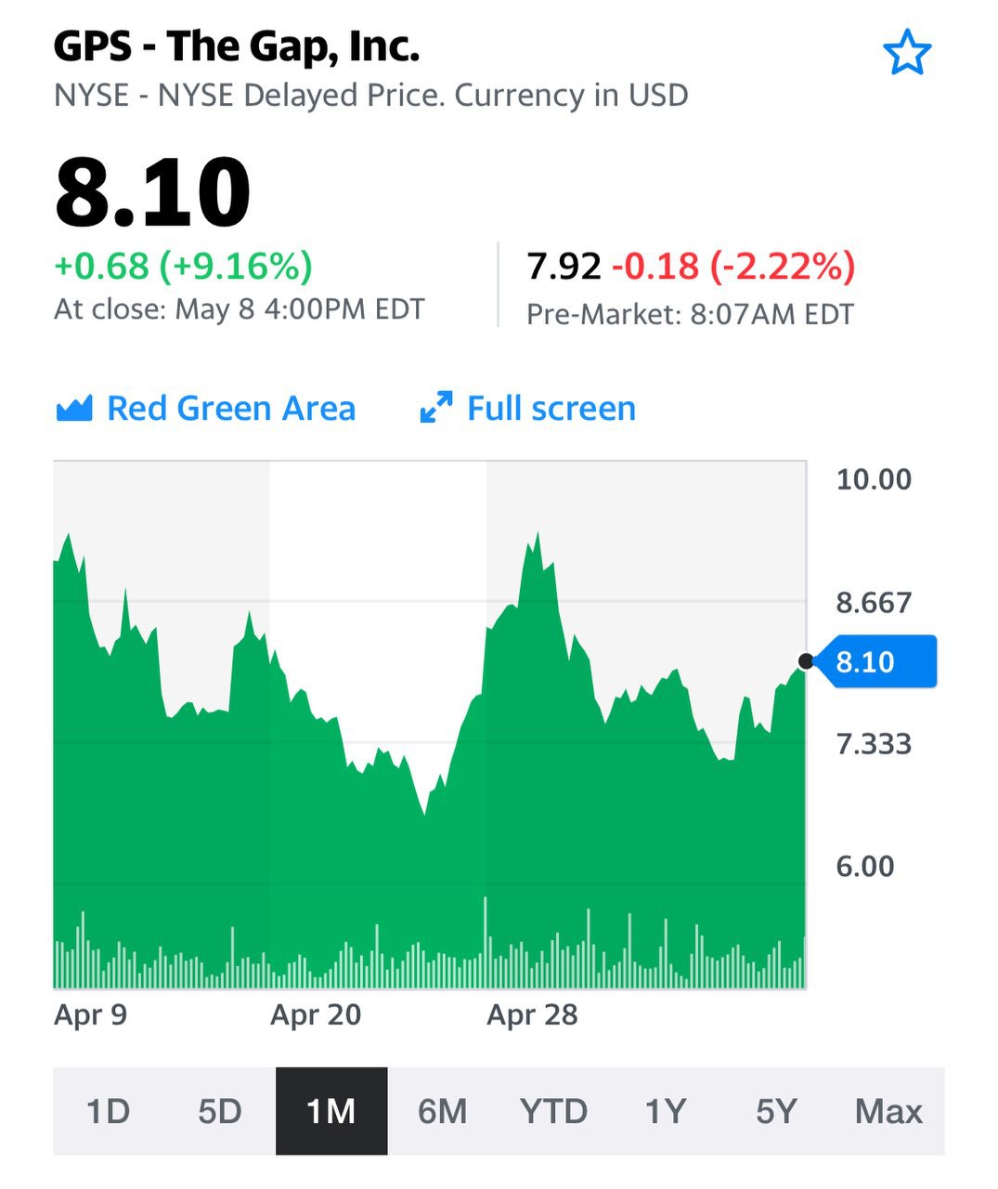
Task: Choose the 1Y time range
Action: click(666, 1111)
